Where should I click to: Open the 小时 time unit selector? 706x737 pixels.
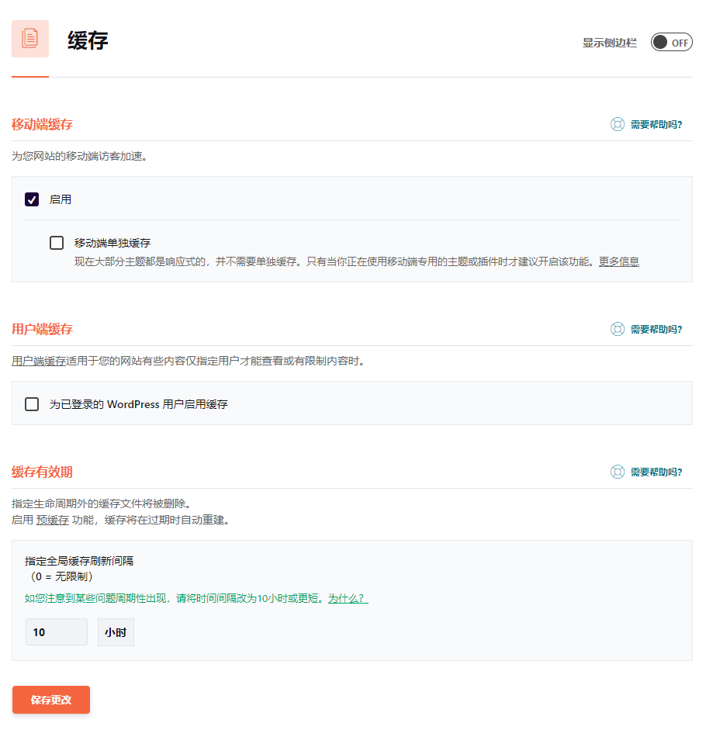116,632
